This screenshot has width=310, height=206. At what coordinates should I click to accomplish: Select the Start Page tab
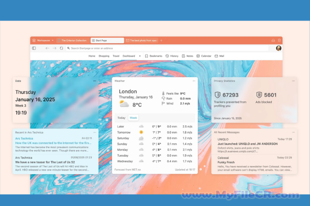click(x=107, y=40)
